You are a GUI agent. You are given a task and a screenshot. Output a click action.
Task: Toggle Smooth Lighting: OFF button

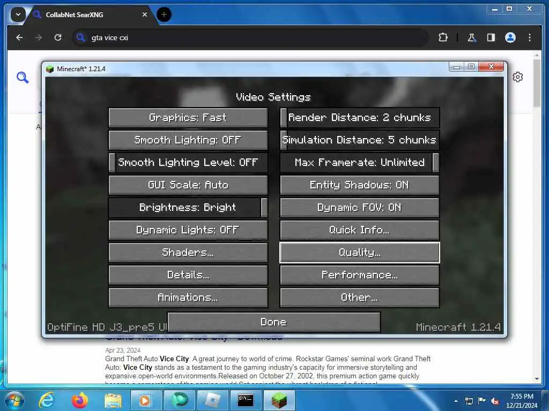coord(188,140)
